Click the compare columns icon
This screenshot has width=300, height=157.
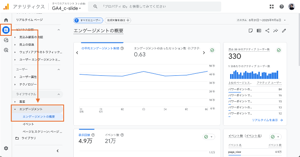click(259, 31)
